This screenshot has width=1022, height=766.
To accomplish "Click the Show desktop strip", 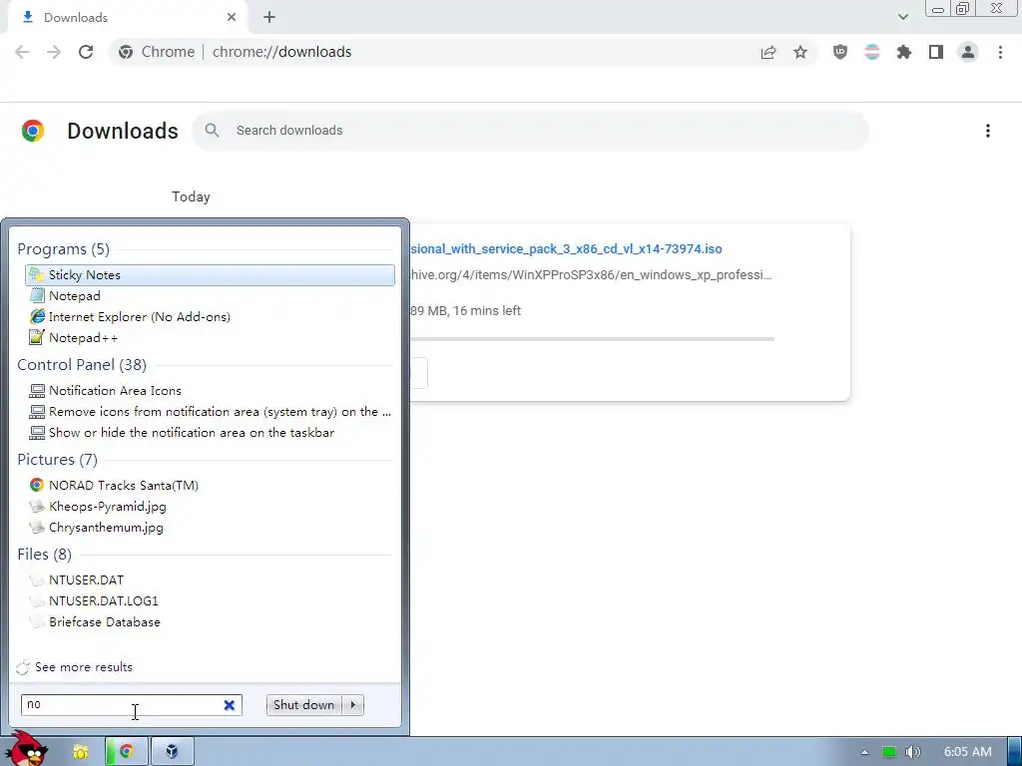I will [x=1015, y=752].
